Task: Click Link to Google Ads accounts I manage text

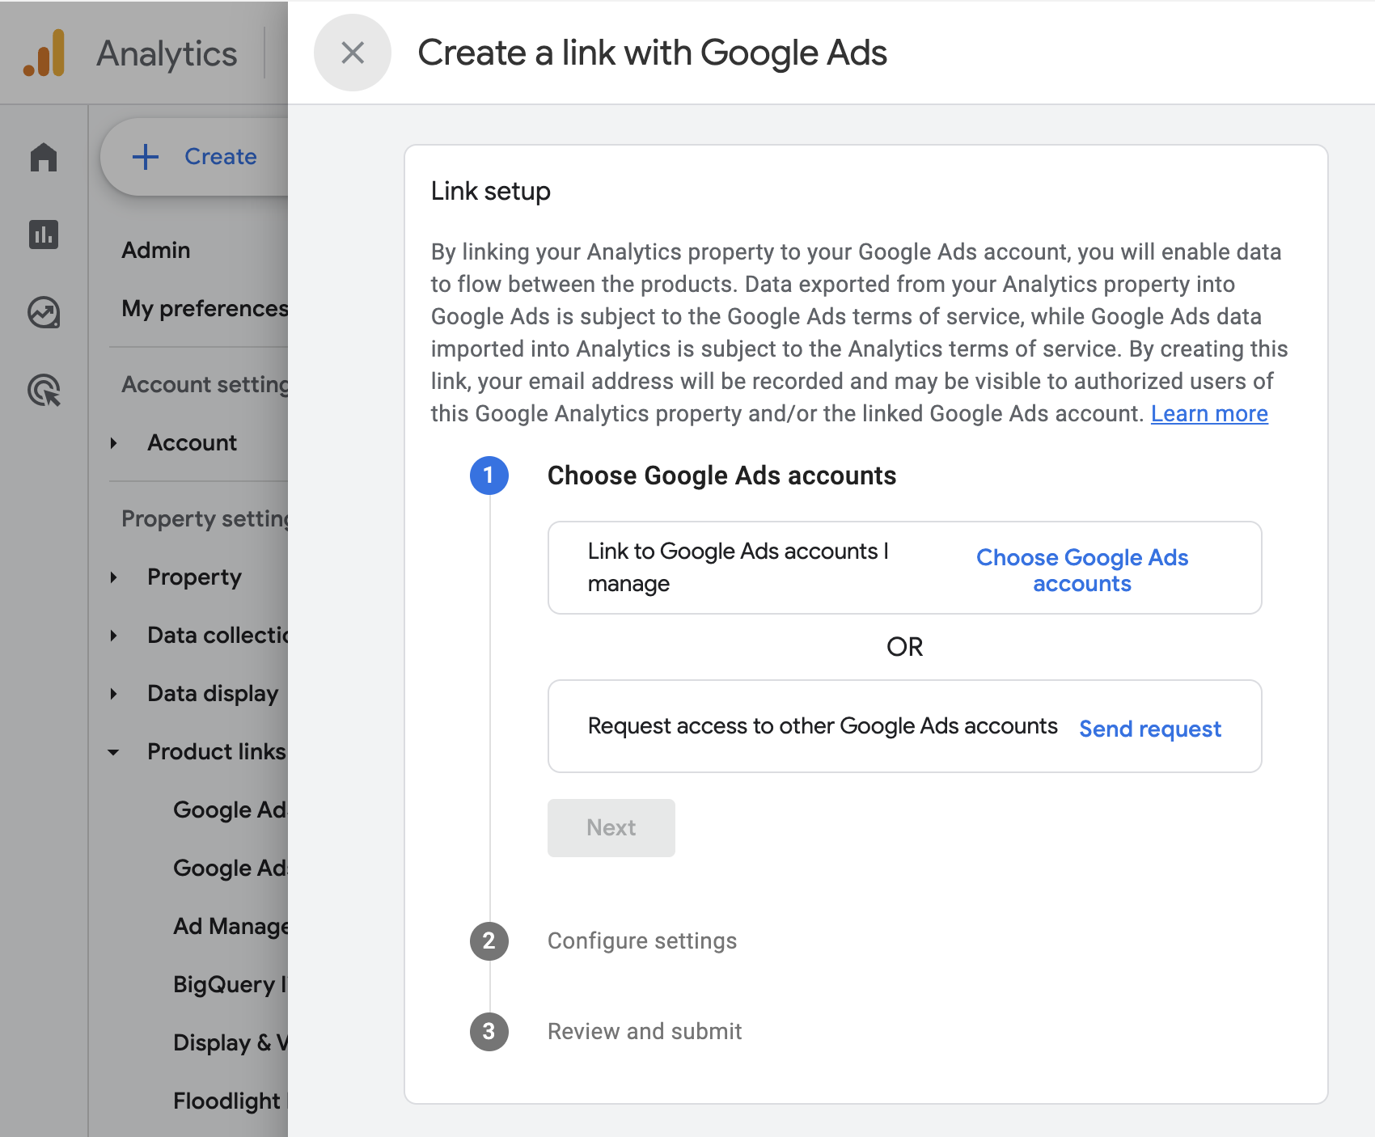Action: (738, 567)
